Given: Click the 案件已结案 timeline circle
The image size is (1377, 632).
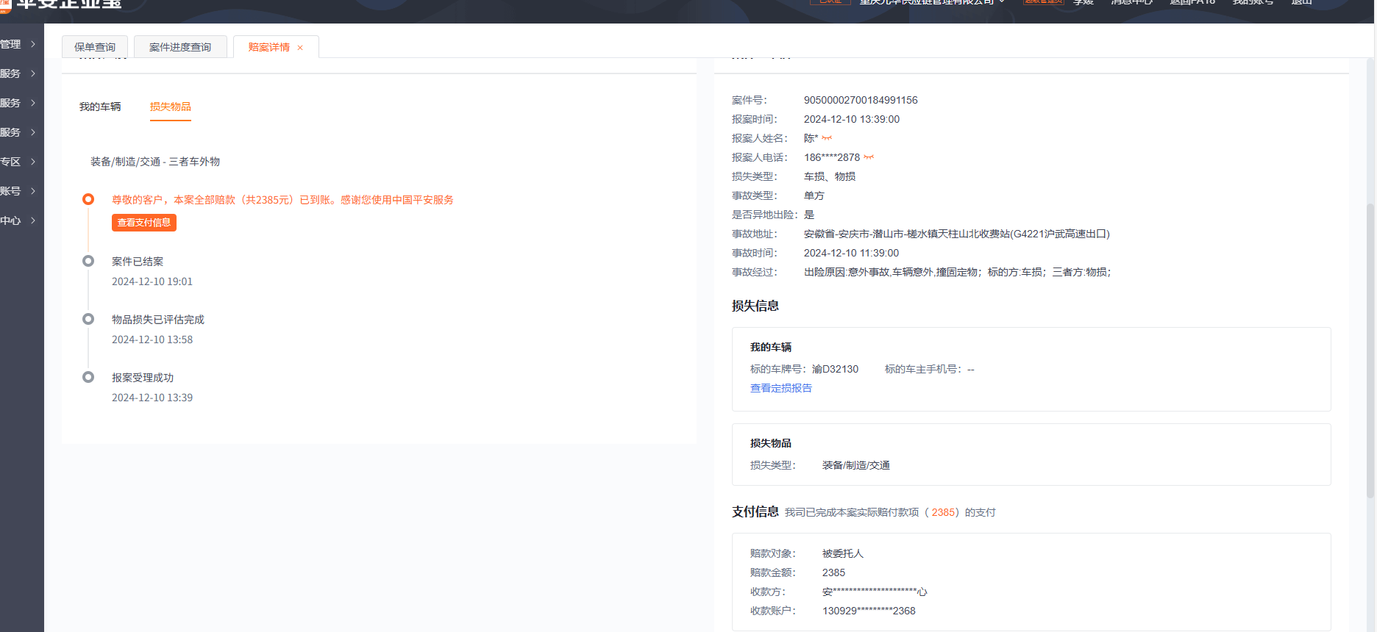Looking at the screenshot, I should pos(88,261).
